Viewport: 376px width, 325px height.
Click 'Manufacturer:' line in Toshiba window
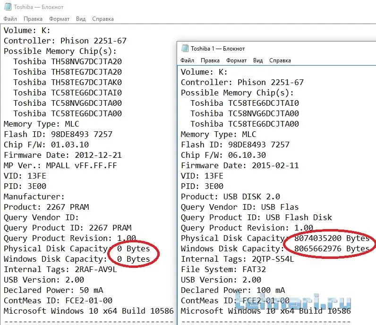point(34,197)
